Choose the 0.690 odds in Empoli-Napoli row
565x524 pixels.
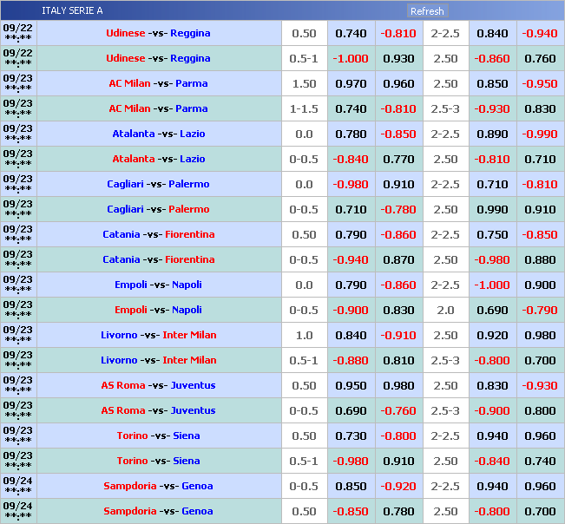492,311
